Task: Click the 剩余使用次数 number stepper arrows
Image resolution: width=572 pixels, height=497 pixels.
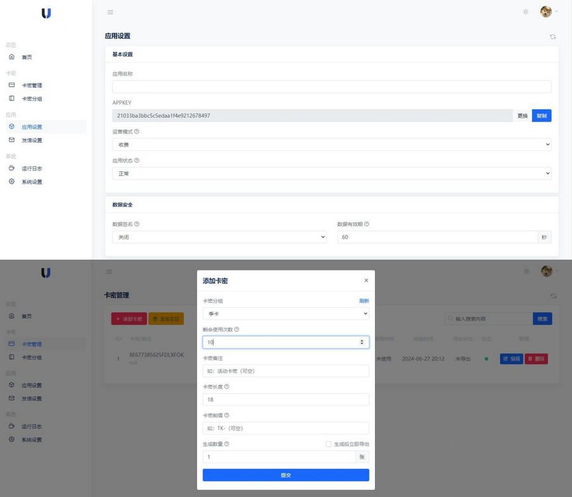Action: [362, 342]
